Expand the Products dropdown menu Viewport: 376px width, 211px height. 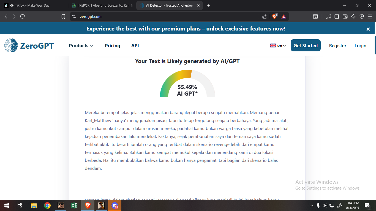pos(81,46)
